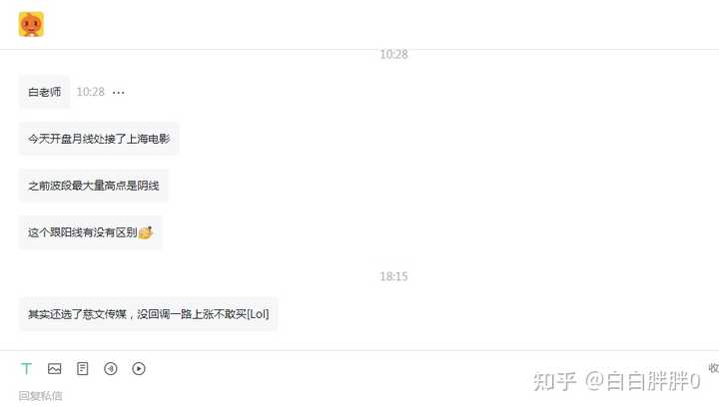Viewport: 719px width, 410px height.
Task: Click the message about 波段最大量高点是阴线
Action: 94,186
